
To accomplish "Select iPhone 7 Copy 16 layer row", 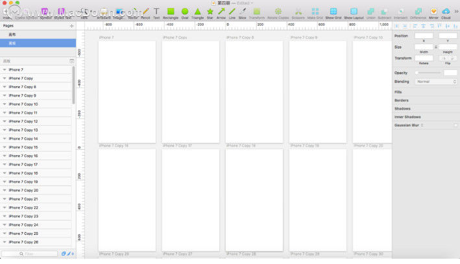I will pyautogui.click(x=36, y=156).
